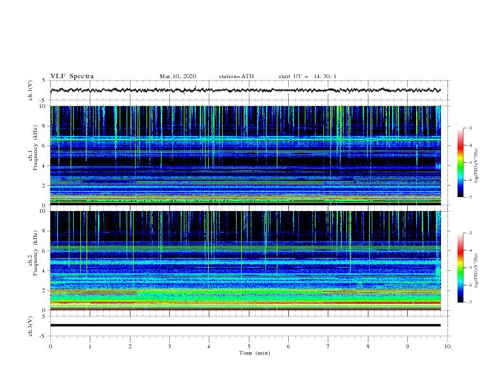Viewport: 504px width, 389px height.
Task: Click the ch.1 Frequency (kHz) axis label
Action: point(33,148)
